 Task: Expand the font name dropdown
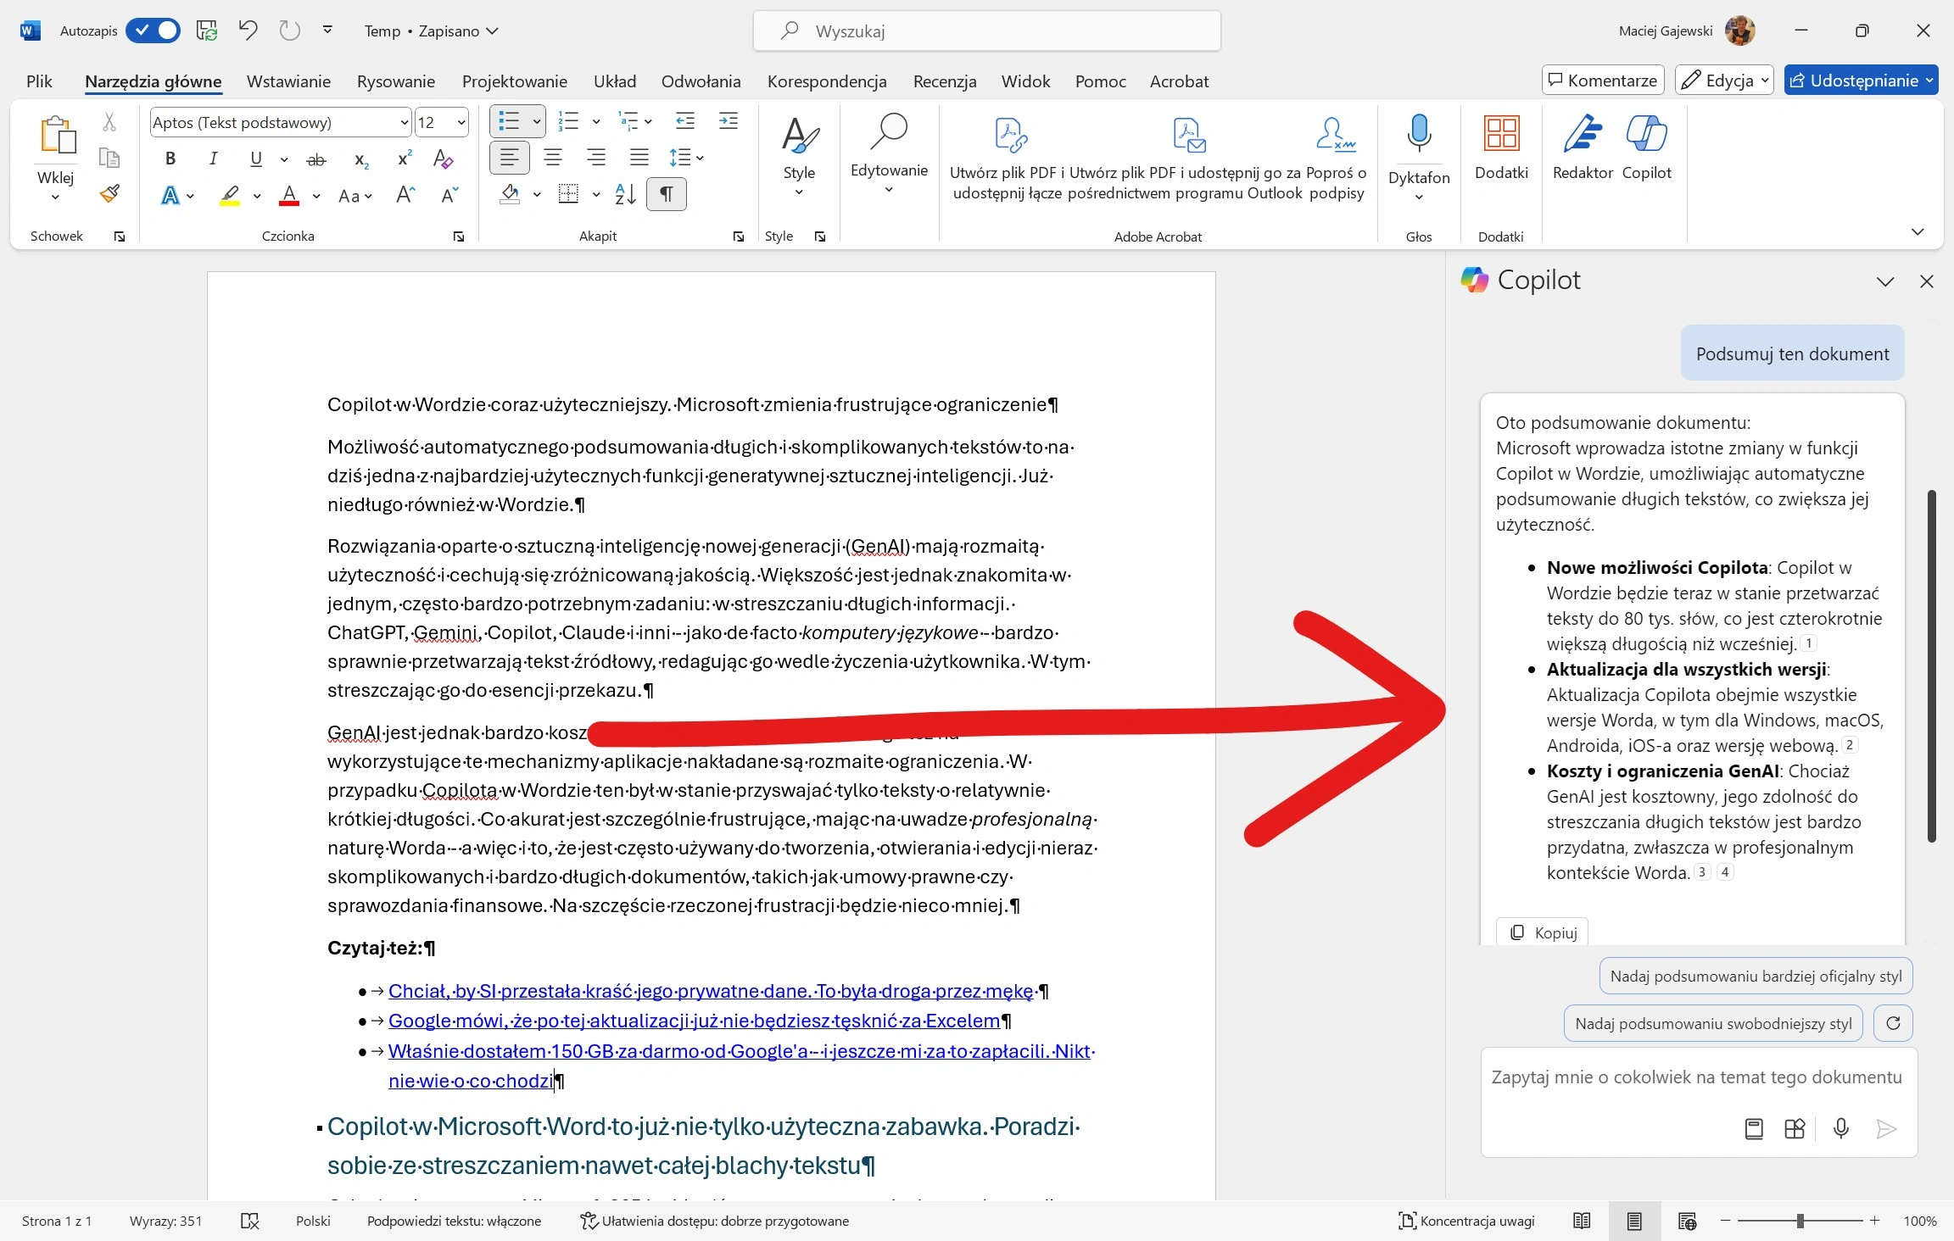coord(405,122)
